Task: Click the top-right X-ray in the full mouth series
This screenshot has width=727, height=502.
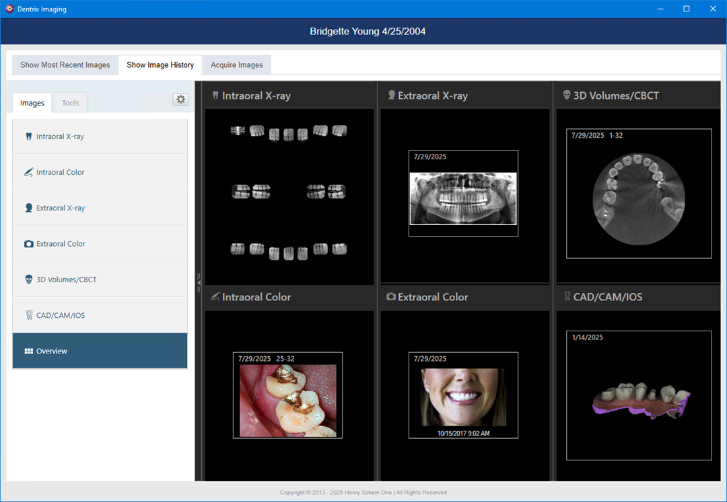Action: click(x=339, y=131)
